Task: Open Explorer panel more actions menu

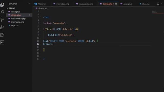Action: point(29,4)
